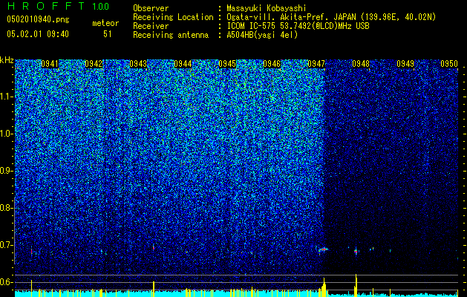467x297 pixels.
Task: Click the 0.6 kHz axis label
Action: click(6, 282)
